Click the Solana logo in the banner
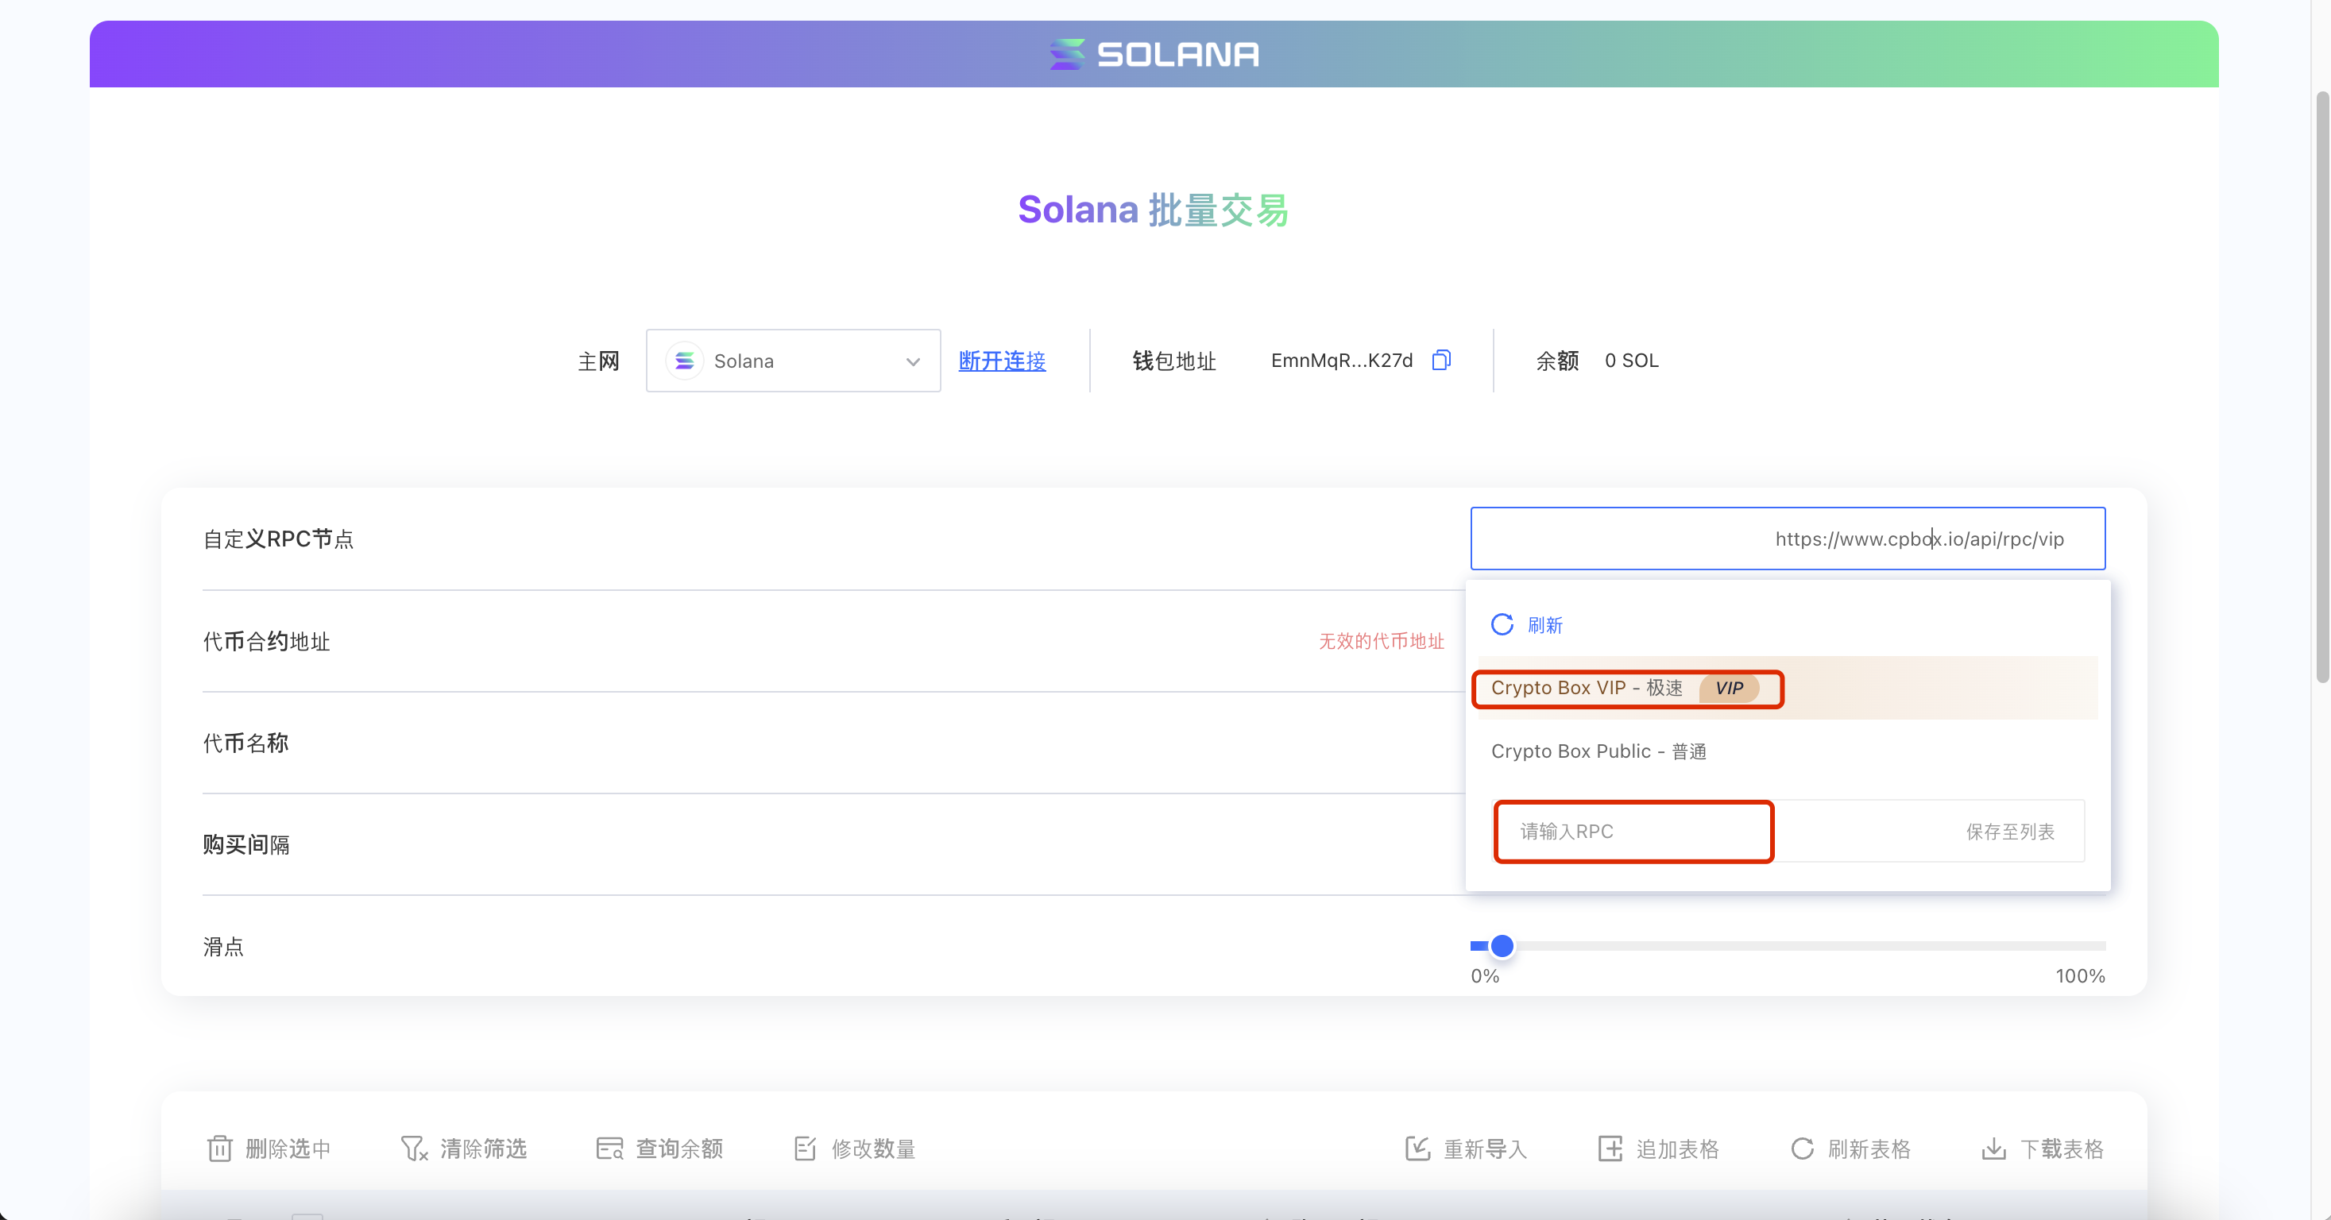The image size is (2331, 1220). coord(1154,54)
